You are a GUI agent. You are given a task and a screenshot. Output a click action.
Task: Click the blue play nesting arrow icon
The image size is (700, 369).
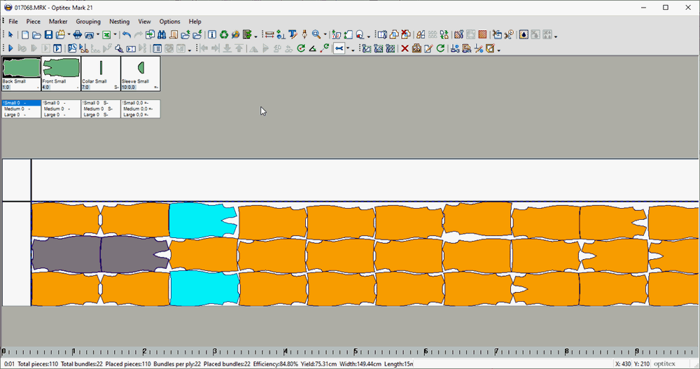tap(10, 48)
